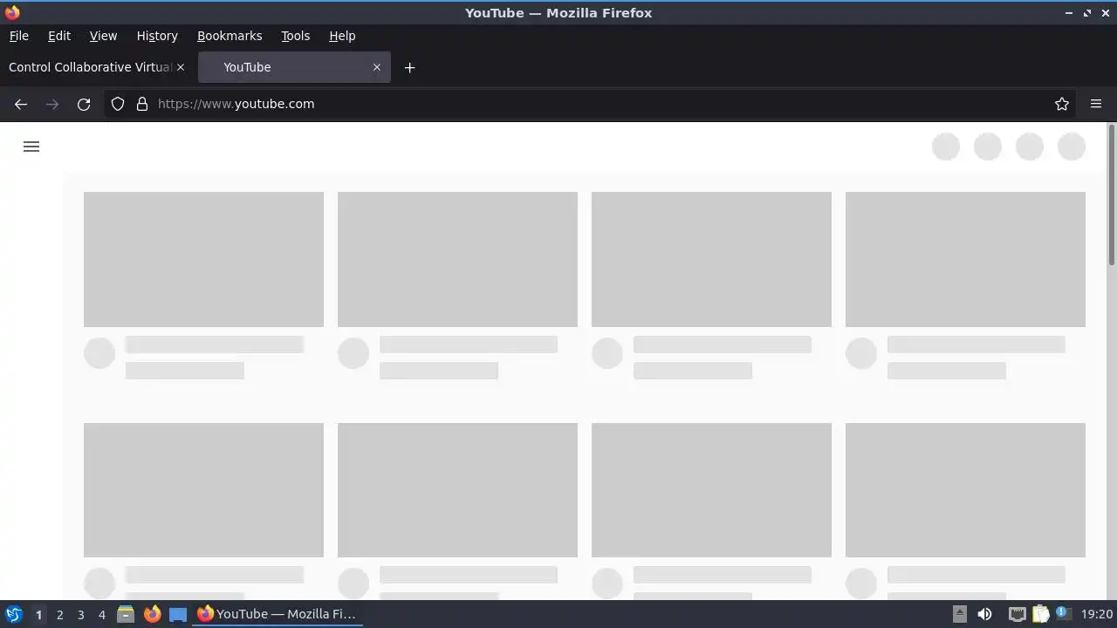Image resolution: width=1117 pixels, height=628 pixels.
Task: Open the Tools menu
Action: (295, 36)
